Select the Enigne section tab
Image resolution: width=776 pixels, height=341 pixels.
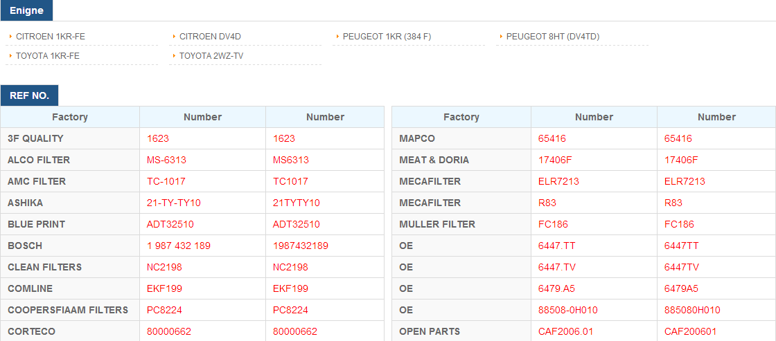[x=27, y=10]
